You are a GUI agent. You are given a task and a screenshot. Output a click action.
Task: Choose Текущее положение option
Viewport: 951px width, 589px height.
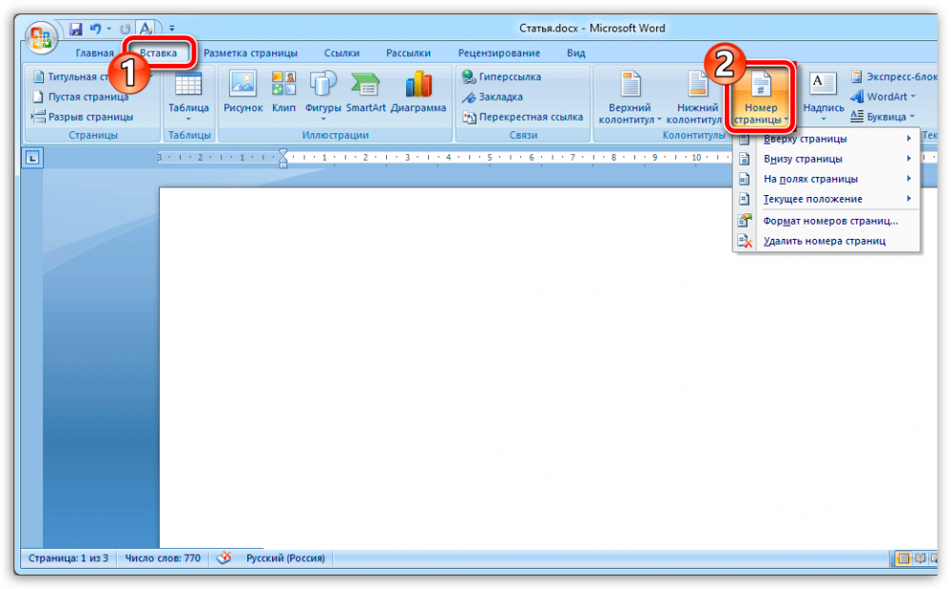(826, 199)
